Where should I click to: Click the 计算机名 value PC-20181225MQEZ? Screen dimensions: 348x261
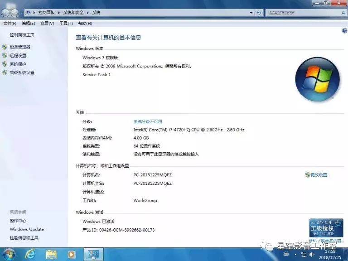(152, 175)
